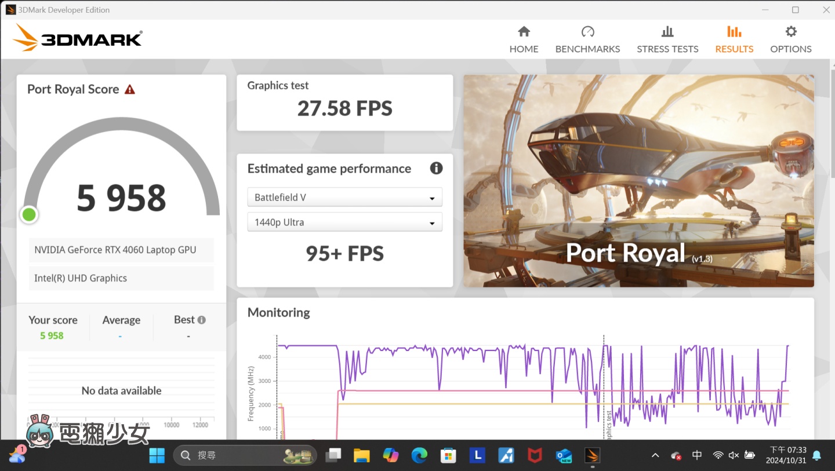Maximize the 3DMark window
Viewport: 835px width, 471px height.
coord(796,10)
